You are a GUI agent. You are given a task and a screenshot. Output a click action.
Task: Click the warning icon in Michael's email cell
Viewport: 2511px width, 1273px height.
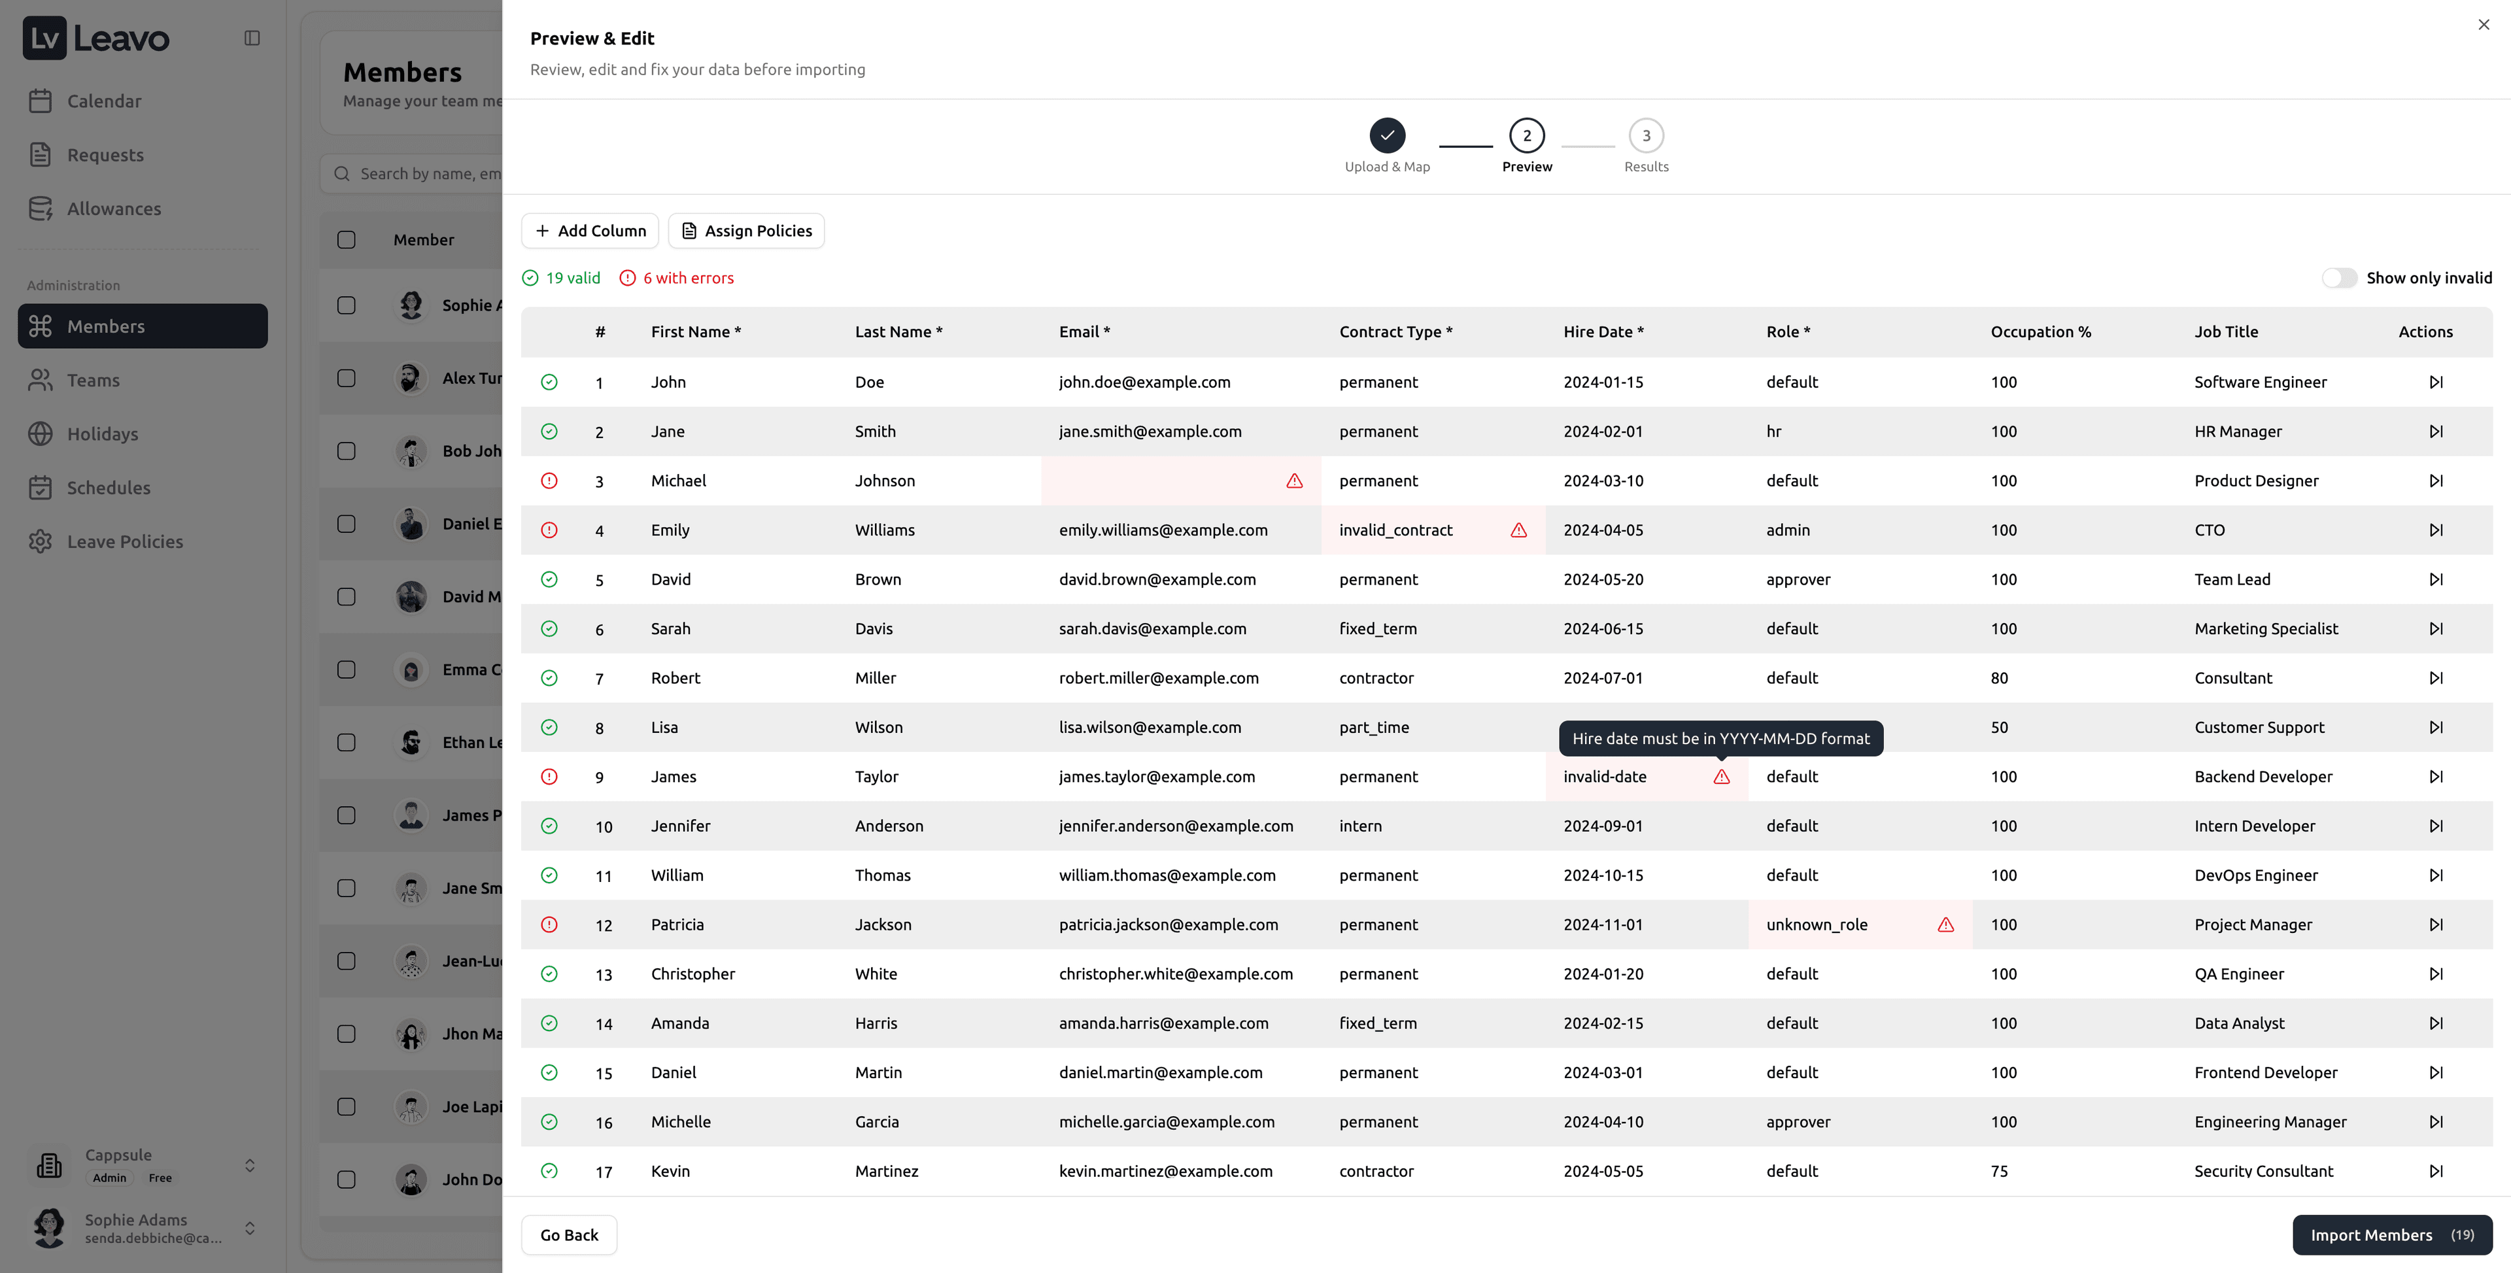pos(1293,481)
